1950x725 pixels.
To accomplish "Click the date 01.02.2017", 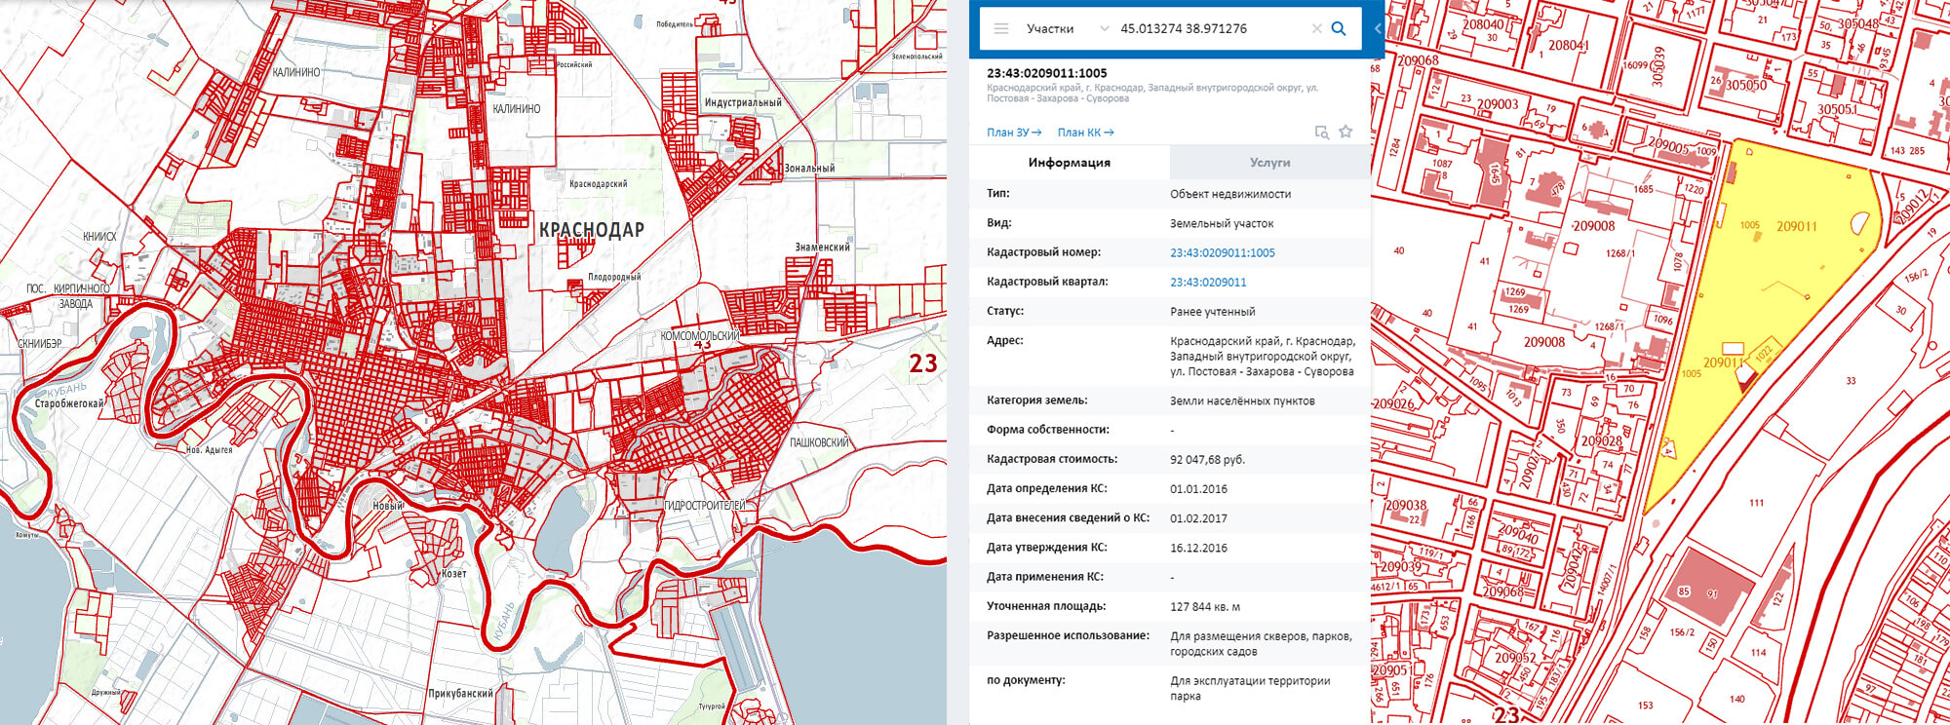I will click(1198, 518).
